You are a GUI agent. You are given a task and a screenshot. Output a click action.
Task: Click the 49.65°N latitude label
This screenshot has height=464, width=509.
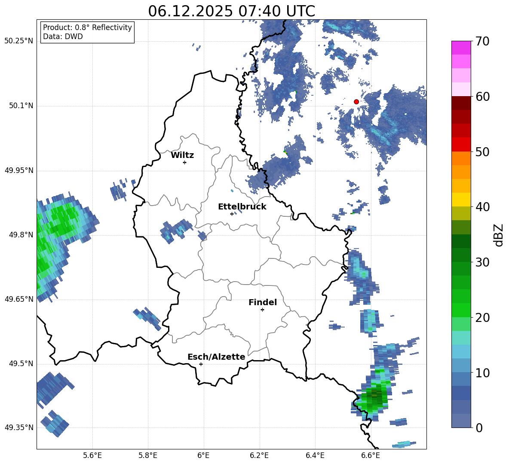coord(19,299)
